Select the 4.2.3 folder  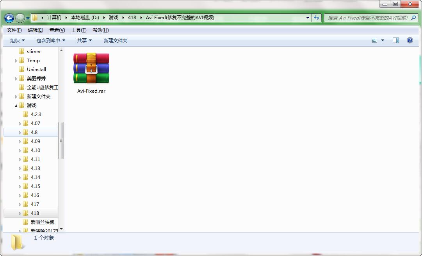[36, 114]
